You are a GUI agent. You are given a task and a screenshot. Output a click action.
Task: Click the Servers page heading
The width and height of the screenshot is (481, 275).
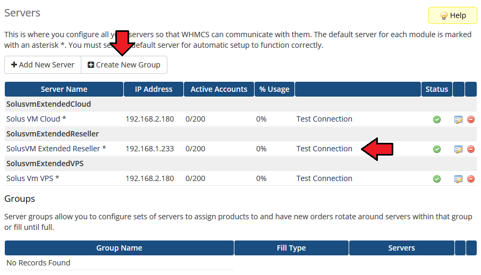pyautogui.click(x=22, y=13)
